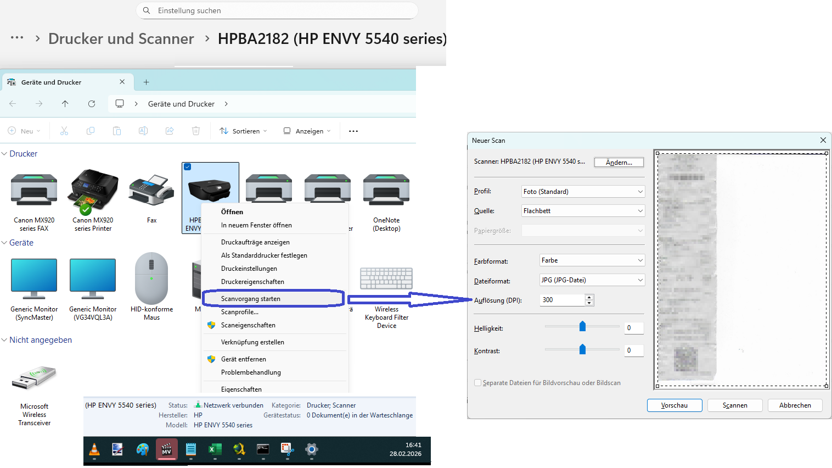The width and height of the screenshot is (832, 468).
Task: Choose Problembehandlung from context menu
Action: click(276, 372)
